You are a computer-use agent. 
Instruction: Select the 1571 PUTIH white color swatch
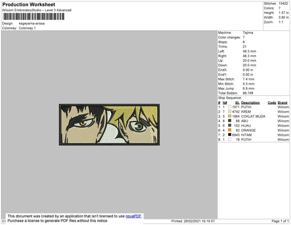pos(230,107)
